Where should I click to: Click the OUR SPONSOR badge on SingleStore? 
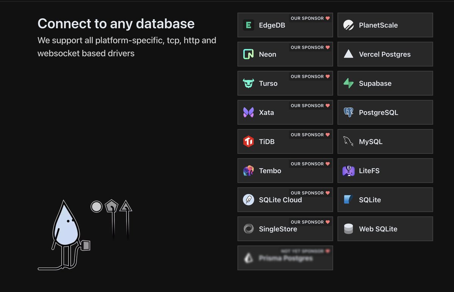click(310, 222)
